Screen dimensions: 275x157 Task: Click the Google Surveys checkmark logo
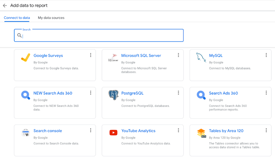coord(25,57)
